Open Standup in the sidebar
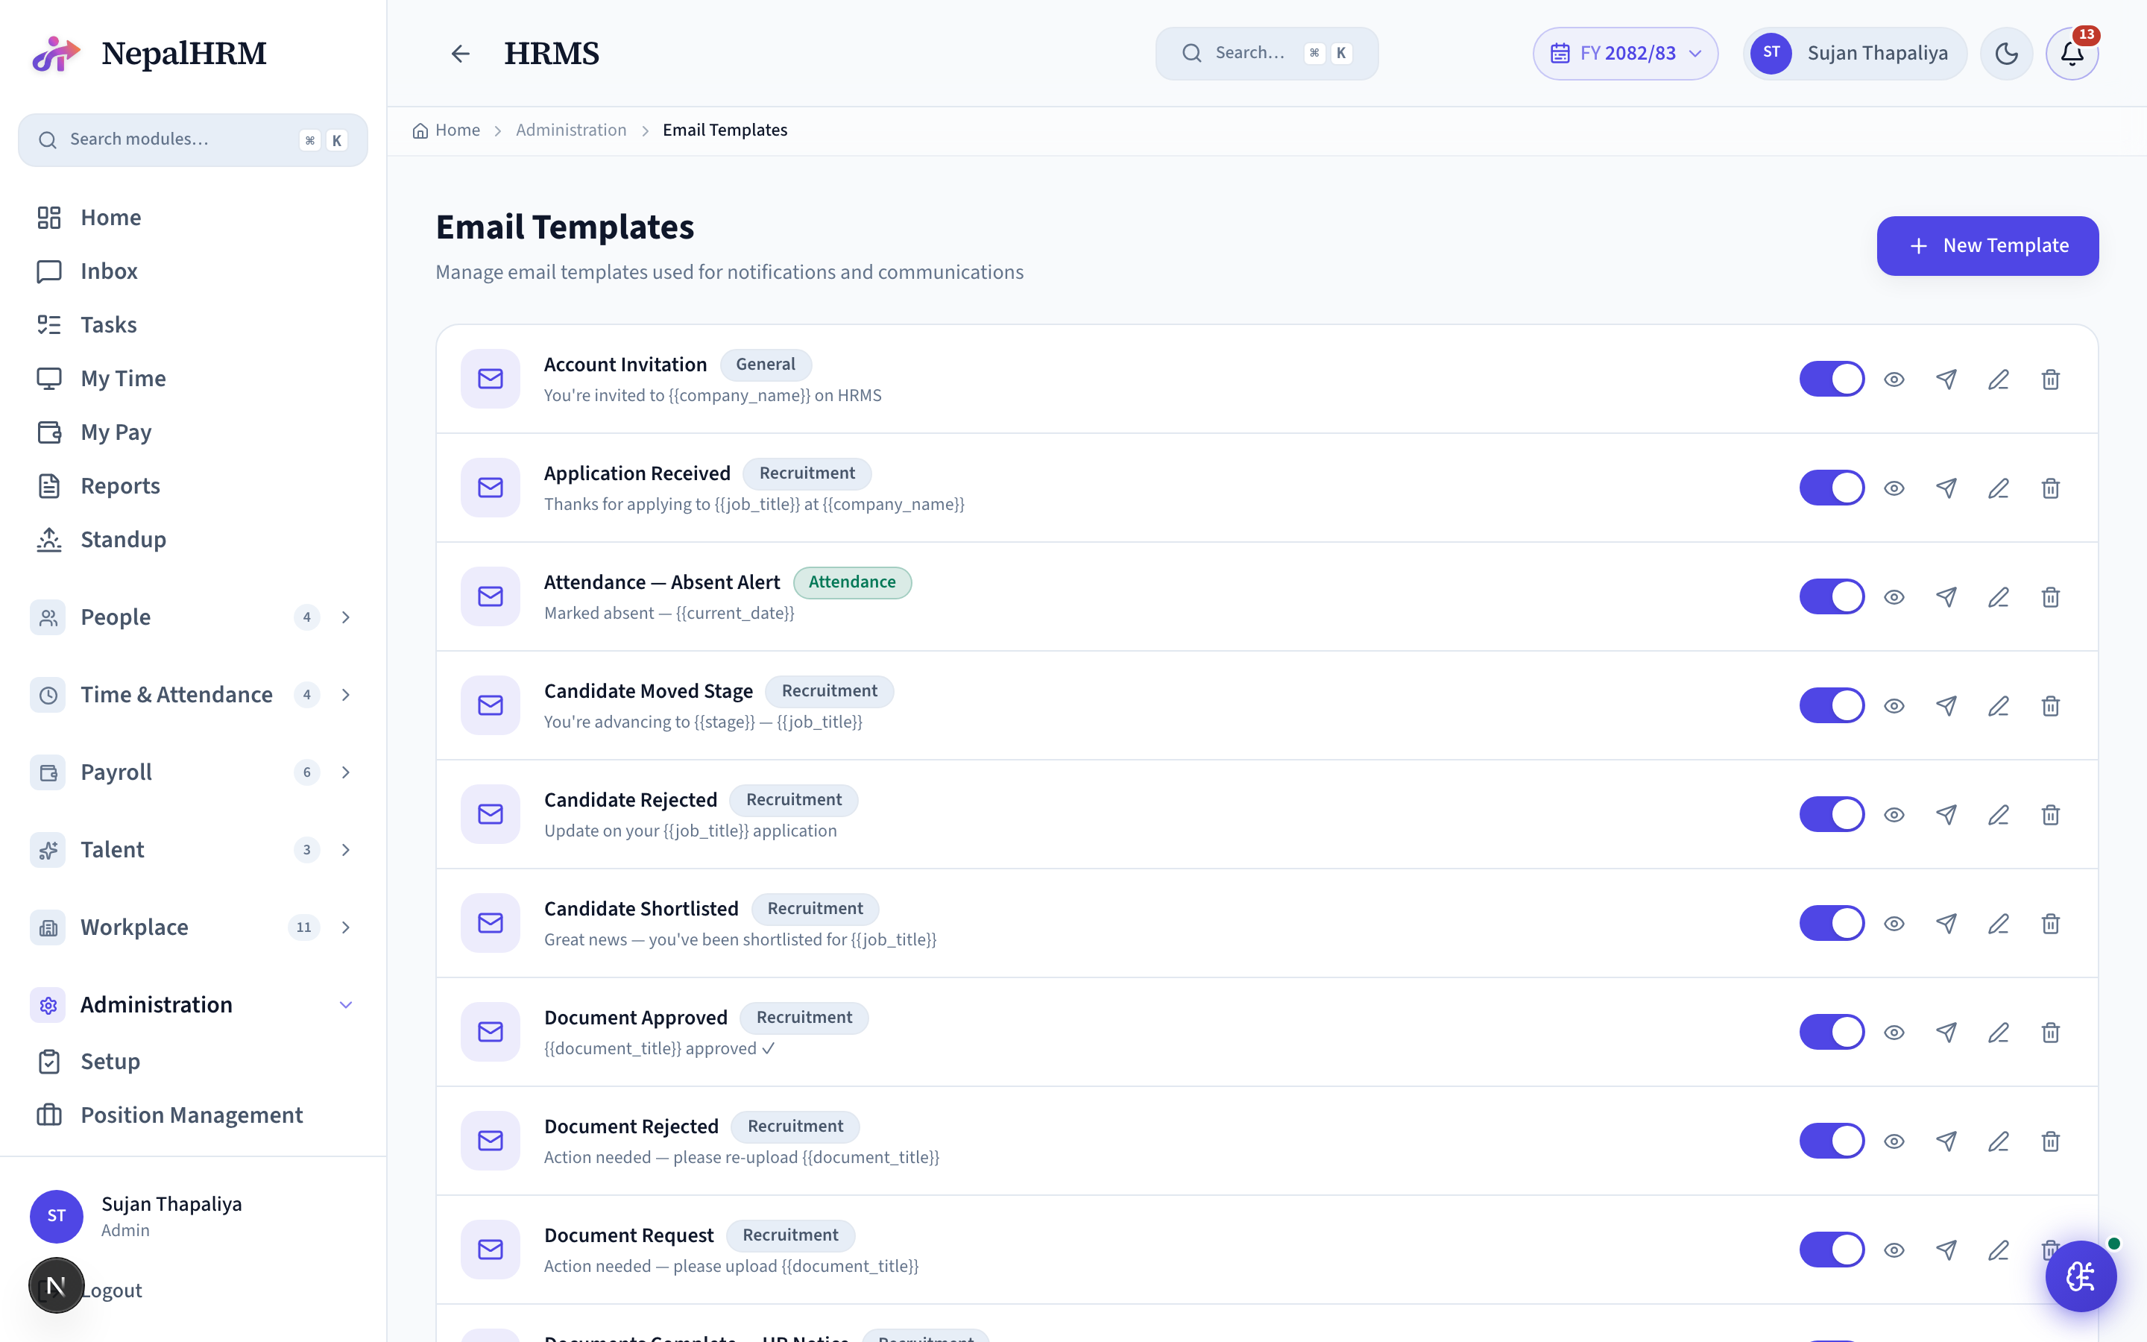The height and width of the screenshot is (1342, 2147). click(192, 540)
